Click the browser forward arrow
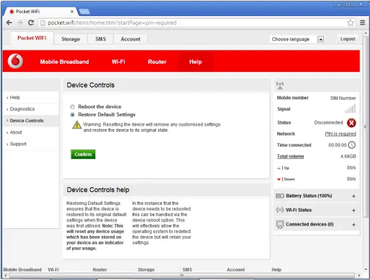 pyautogui.click(x=20, y=23)
